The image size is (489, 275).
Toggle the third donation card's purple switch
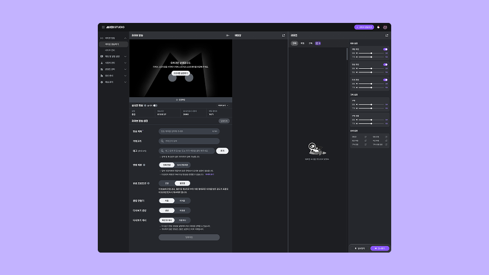point(386,80)
